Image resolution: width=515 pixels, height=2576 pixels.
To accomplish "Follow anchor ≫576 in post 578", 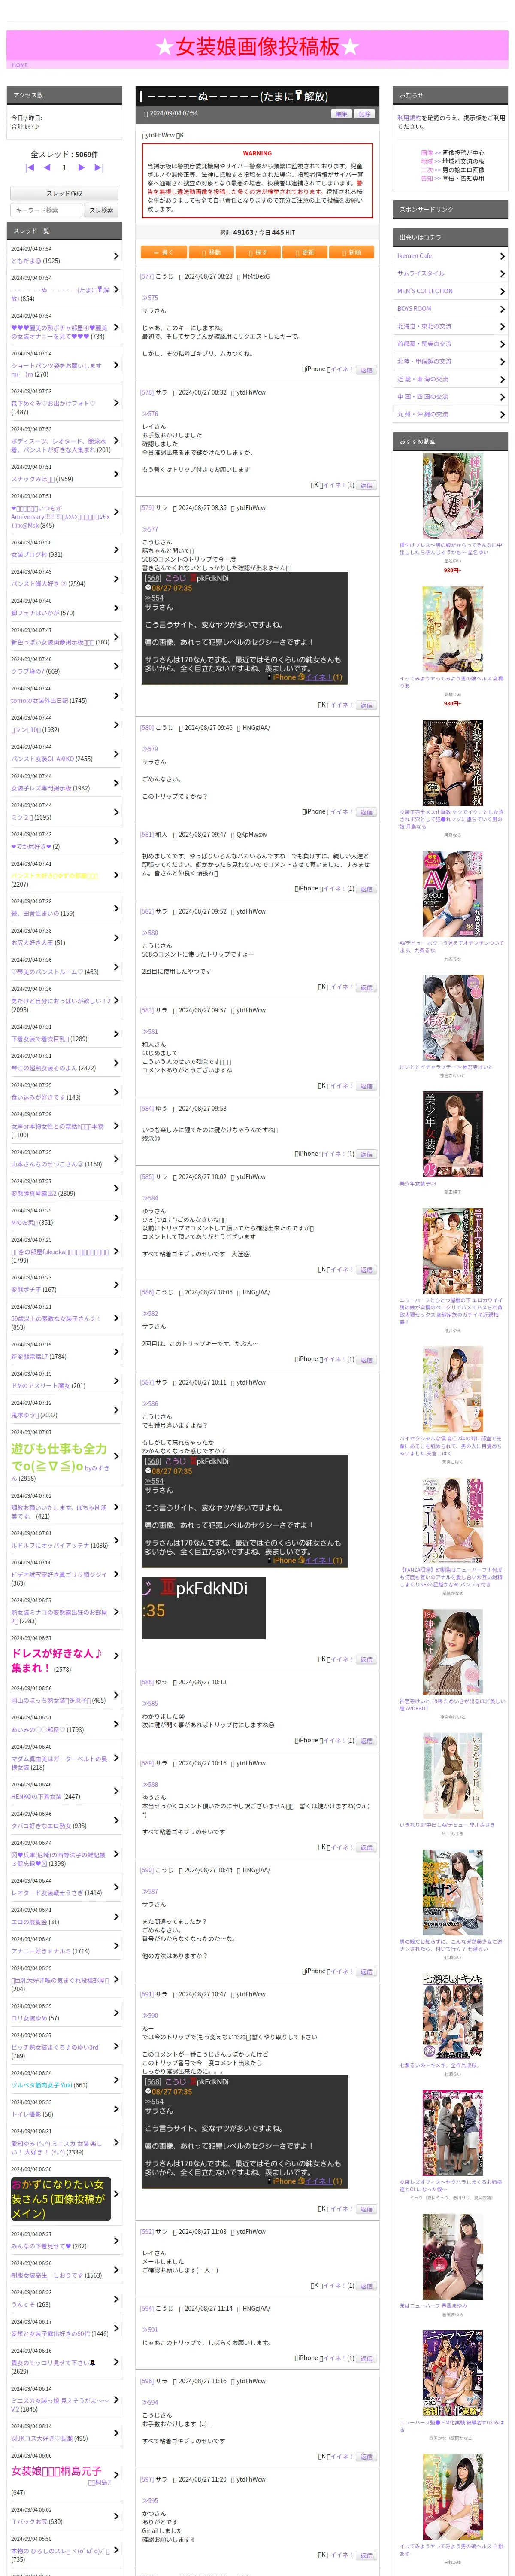I will pyautogui.click(x=150, y=413).
